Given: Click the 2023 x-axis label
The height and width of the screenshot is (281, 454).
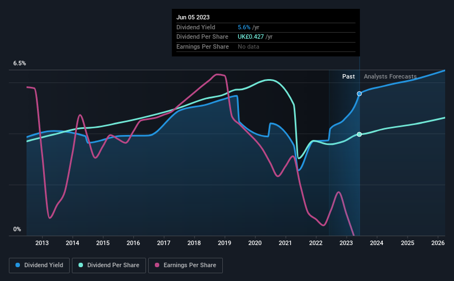Looking at the screenshot, I should coord(346,243).
